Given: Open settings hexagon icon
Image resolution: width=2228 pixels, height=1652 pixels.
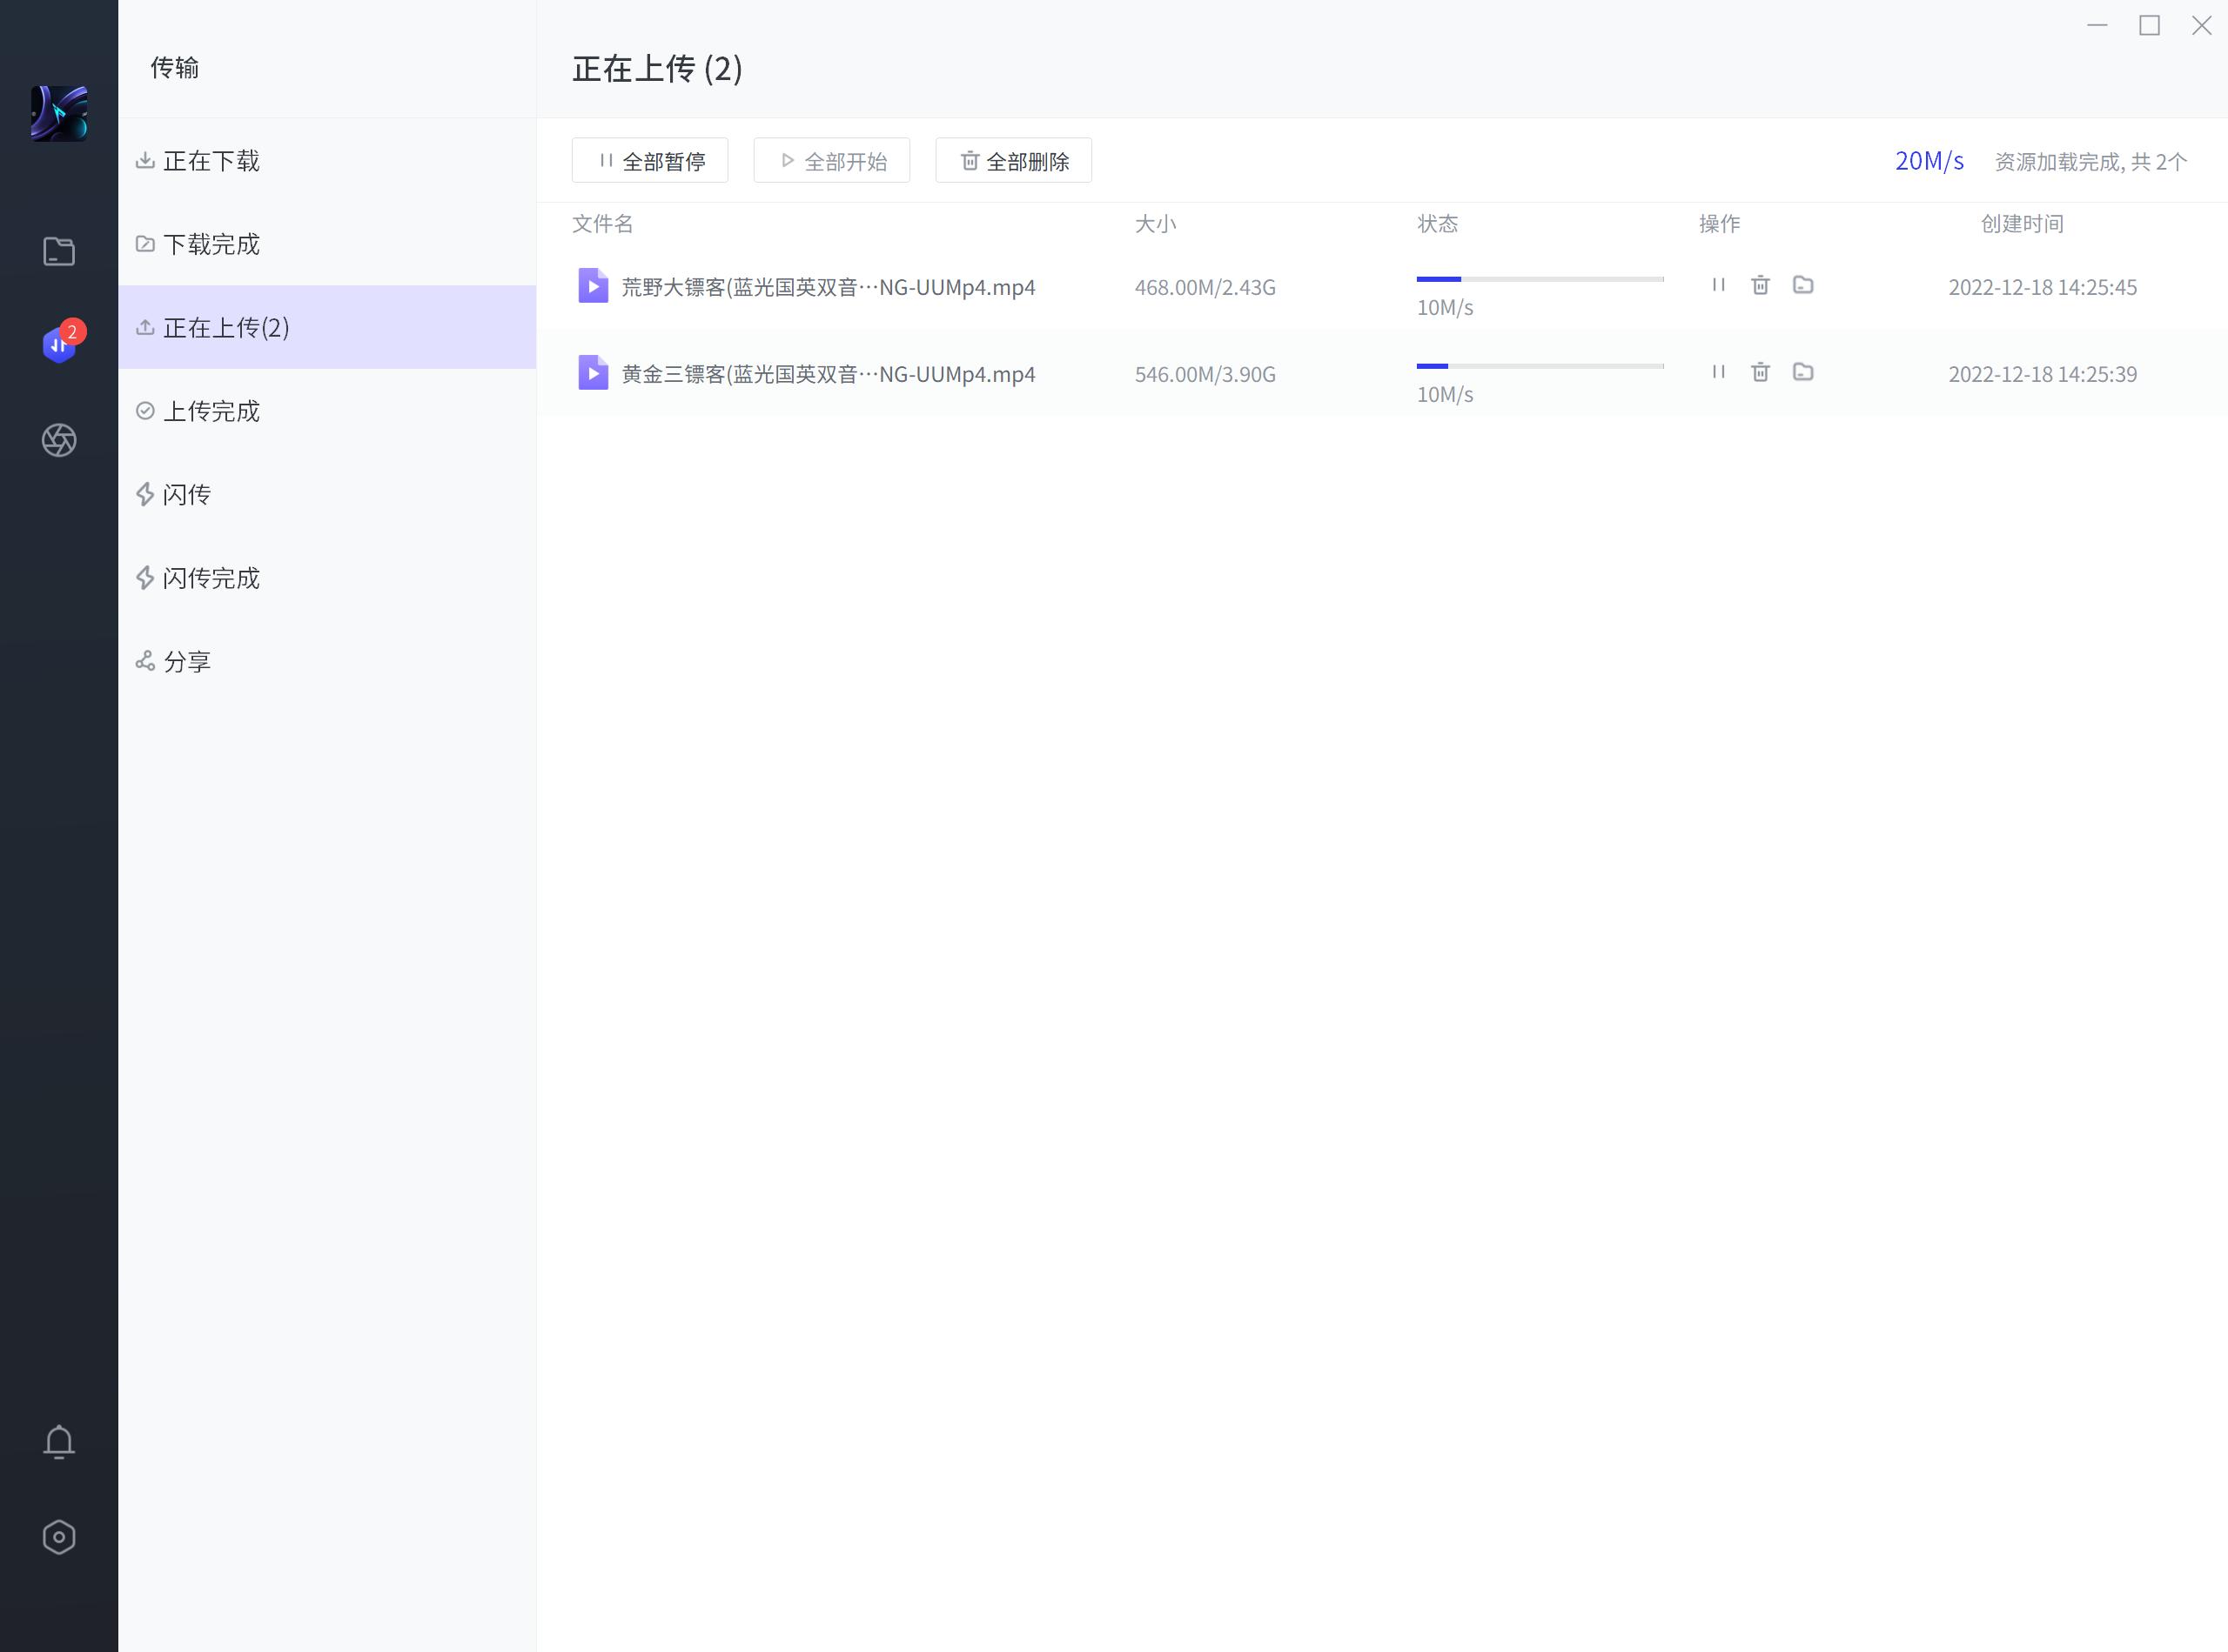Looking at the screenshot, I should click(x=59, y=1537).
